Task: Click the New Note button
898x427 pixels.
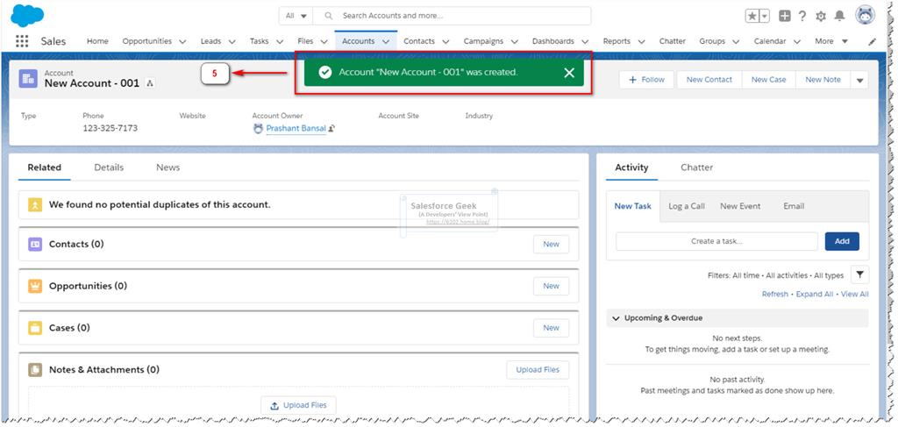Action: (823, 80)
